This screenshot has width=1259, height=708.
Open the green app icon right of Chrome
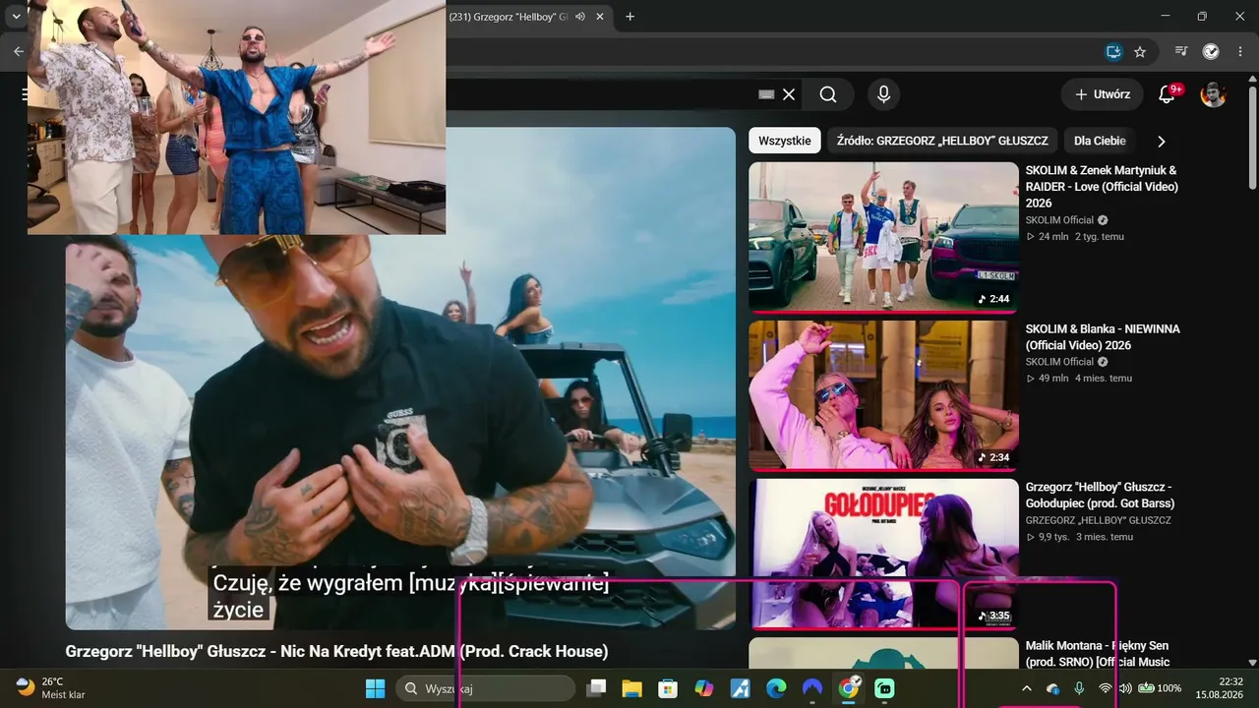(x=884, y=688)
